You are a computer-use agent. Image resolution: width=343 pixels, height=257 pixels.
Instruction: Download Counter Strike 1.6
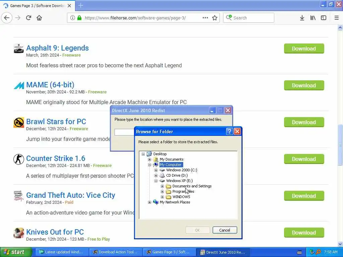[x=304, y=159]
